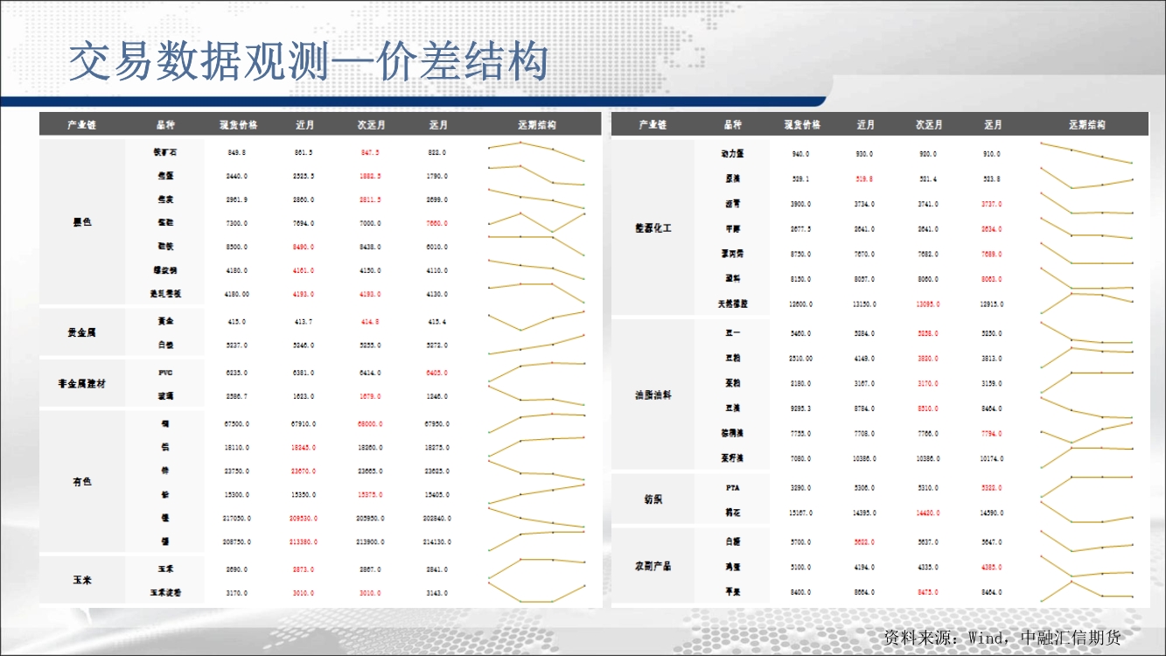Screen dimensions: 1166x656
Task: Select the 贵金属 industry chain cell
Action: click(82, 332)
